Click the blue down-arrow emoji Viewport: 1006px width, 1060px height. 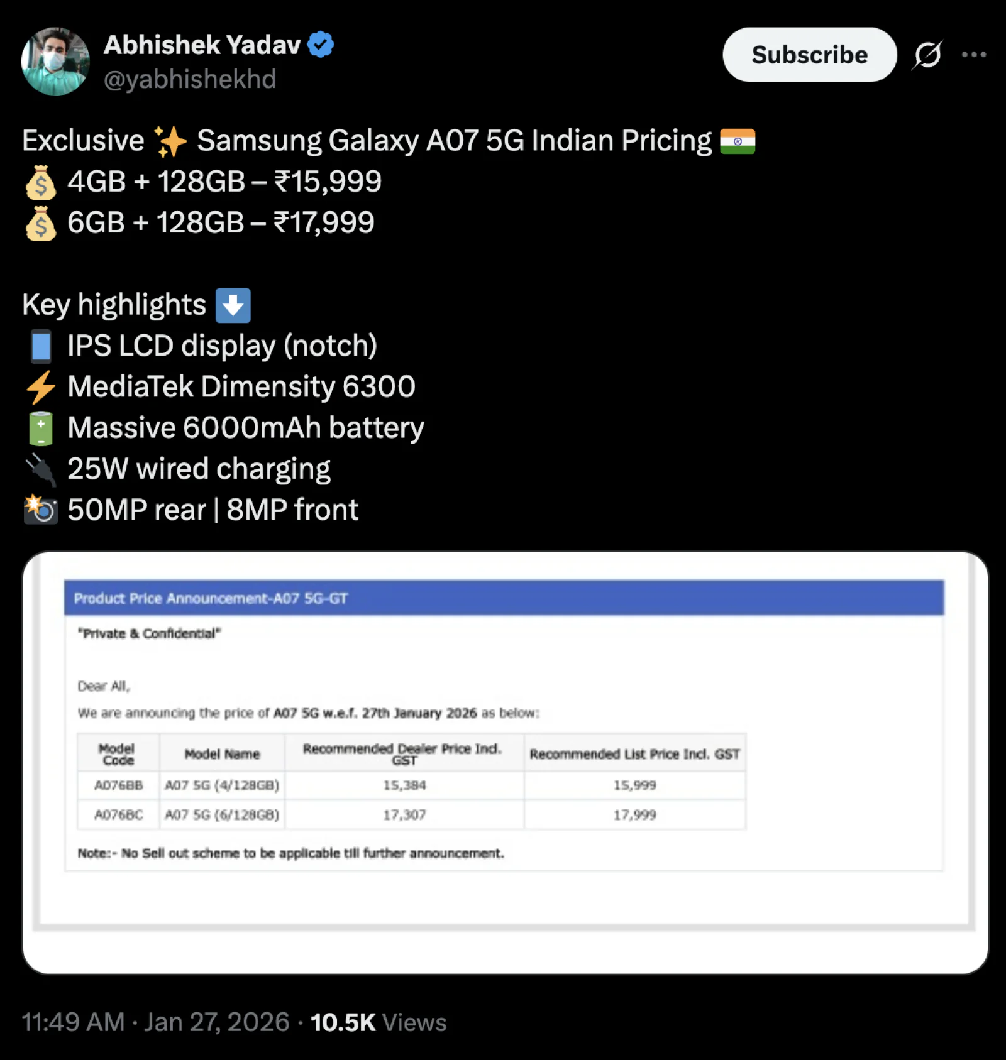tap(233, 305)
